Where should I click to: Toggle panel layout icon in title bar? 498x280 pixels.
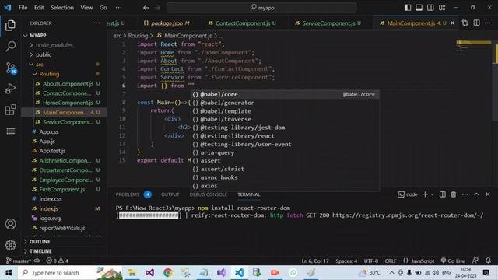click(x=419, y=8)
